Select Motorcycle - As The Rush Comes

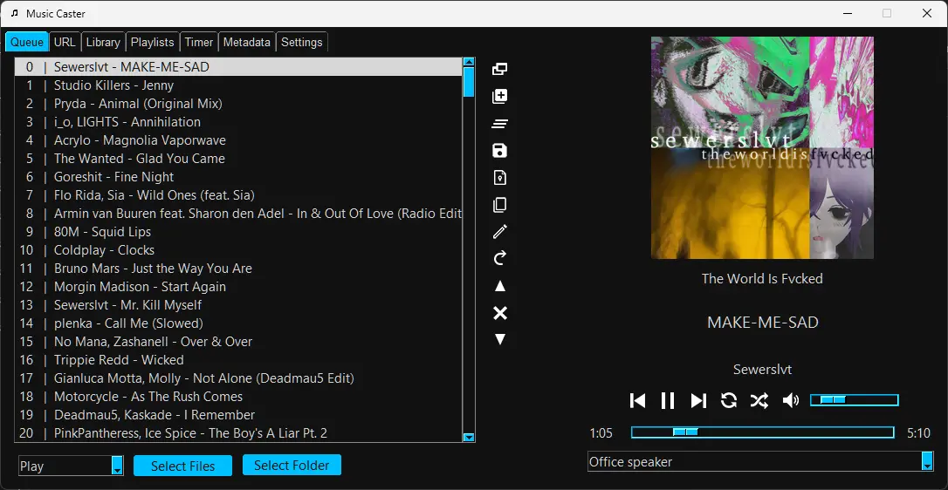238,397
